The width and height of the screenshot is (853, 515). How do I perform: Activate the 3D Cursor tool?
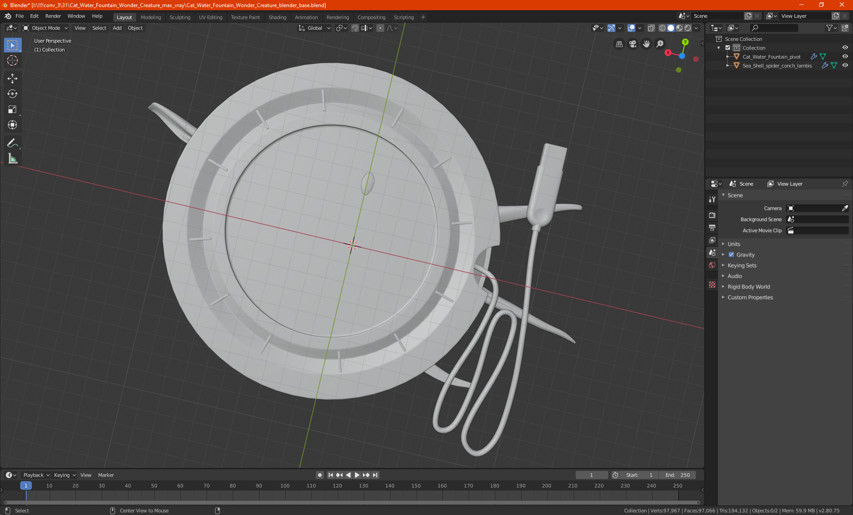[x=12, y=61]
